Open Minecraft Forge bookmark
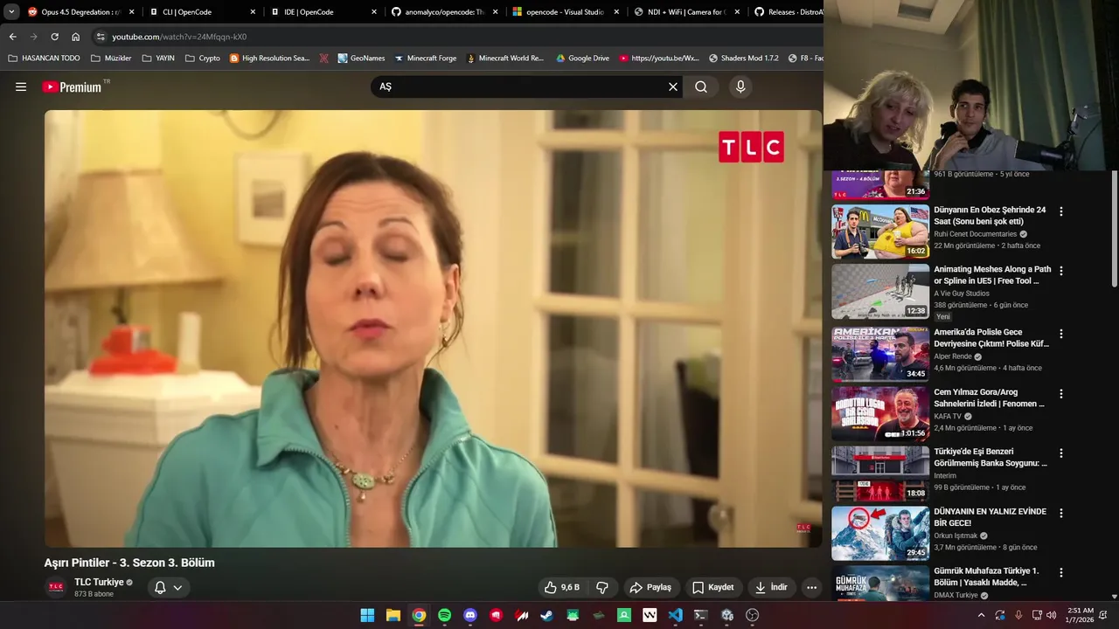This screenshot has height=629, width=1119. (x=426, y=59)
